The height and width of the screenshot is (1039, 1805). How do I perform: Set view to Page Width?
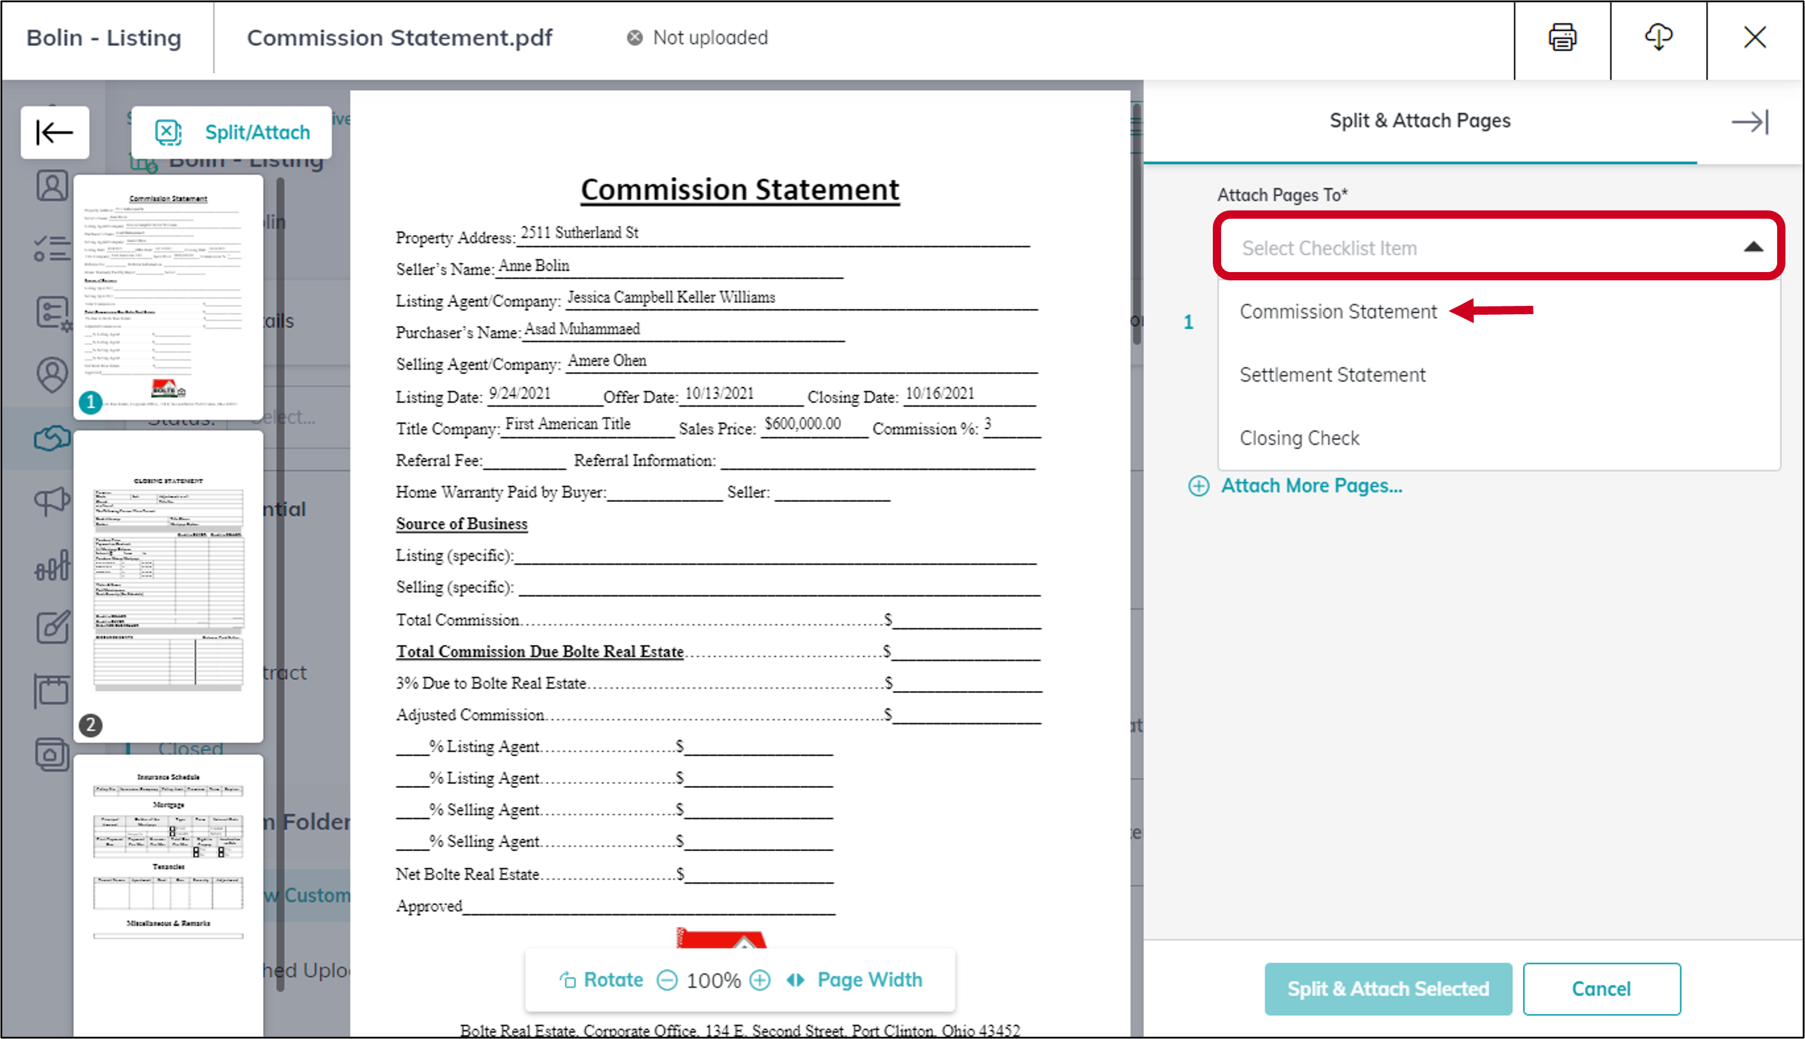pyautogui.click(x=854, y=980)
